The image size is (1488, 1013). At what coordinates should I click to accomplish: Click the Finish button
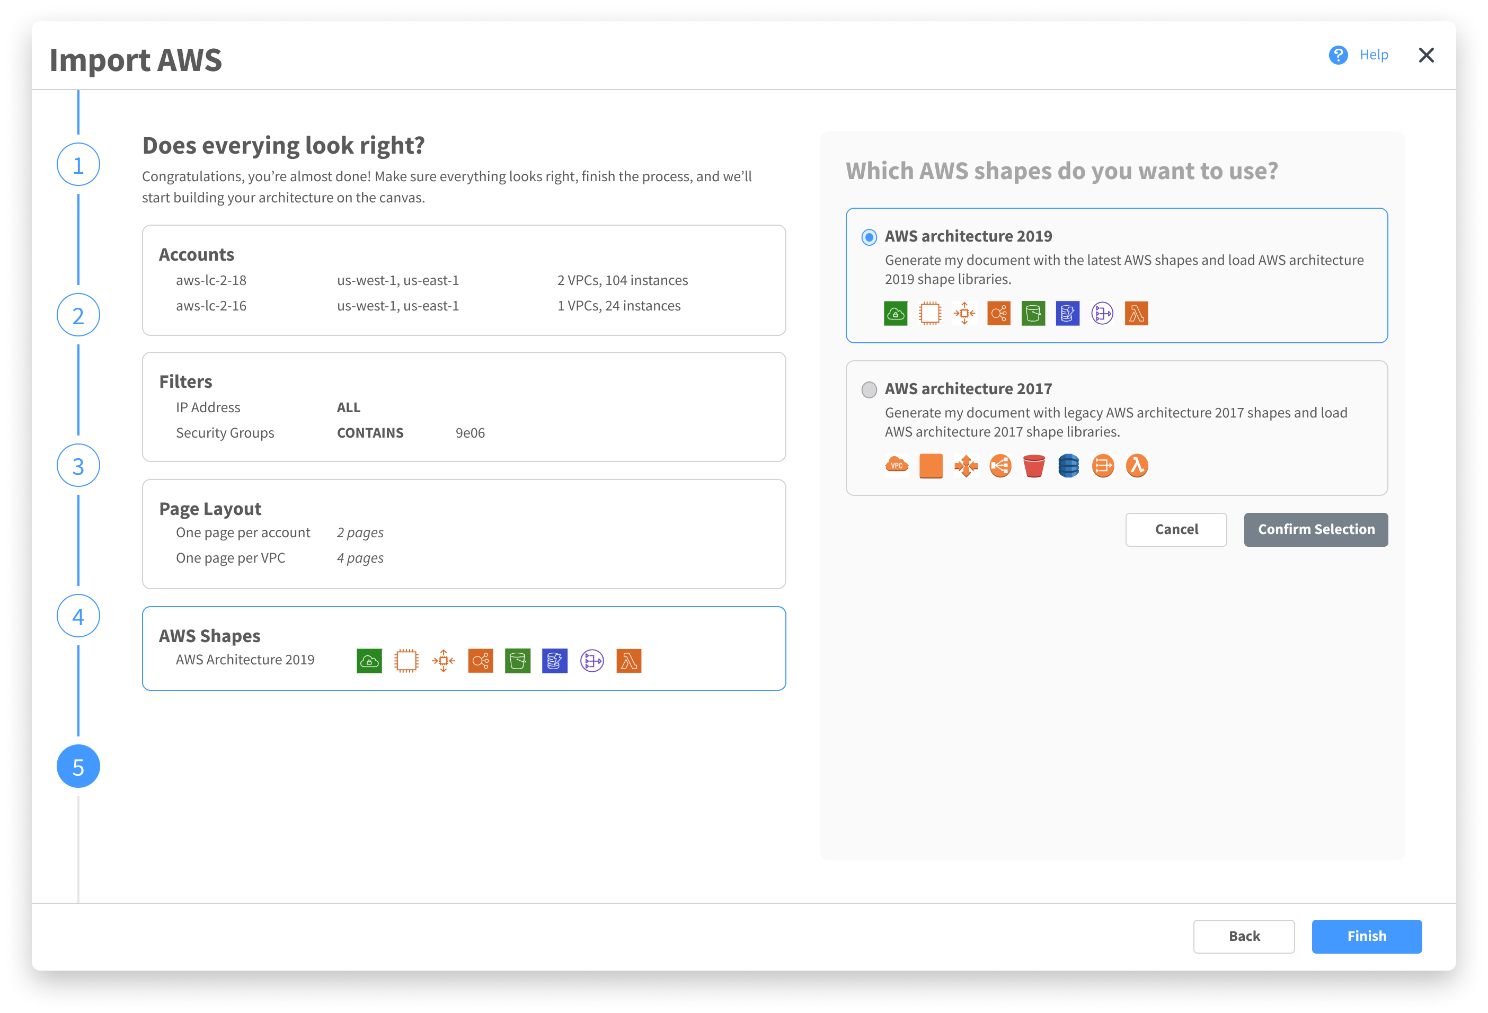(x=1366, y=936)
